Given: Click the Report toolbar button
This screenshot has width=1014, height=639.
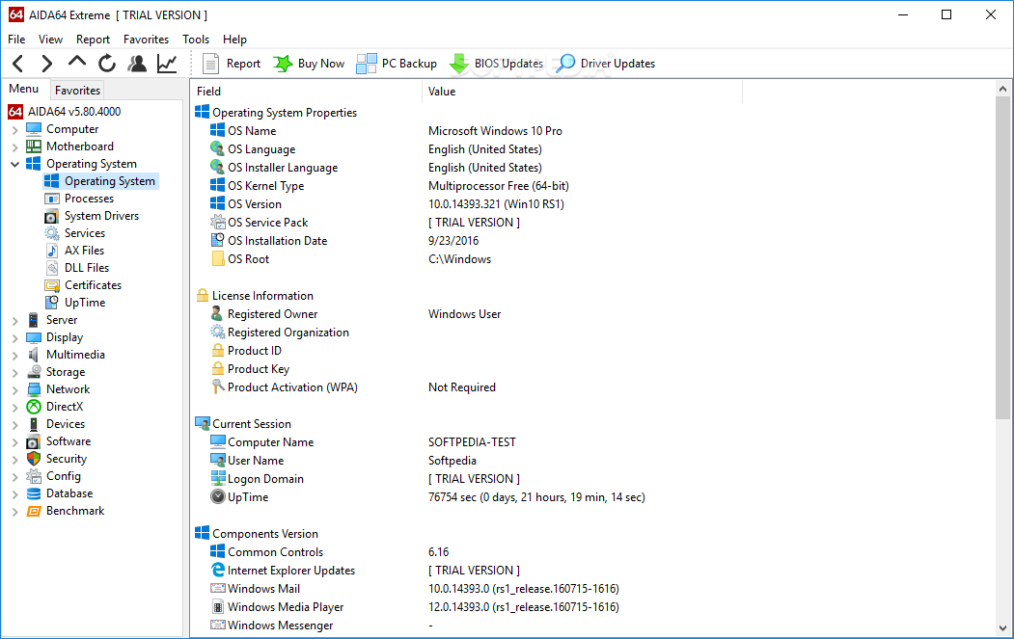Looking at the screenshot, I should point(231,64).
